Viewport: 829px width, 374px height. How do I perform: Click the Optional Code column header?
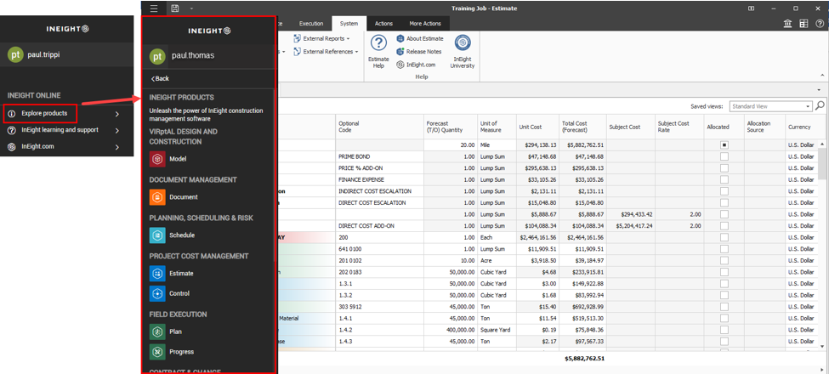point(379,127)
